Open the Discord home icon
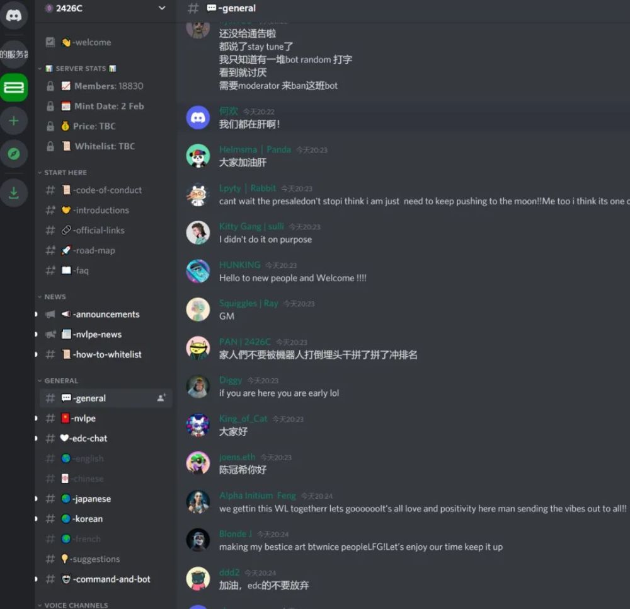This screenshot has height=609, width=630. tap(14, 15)
